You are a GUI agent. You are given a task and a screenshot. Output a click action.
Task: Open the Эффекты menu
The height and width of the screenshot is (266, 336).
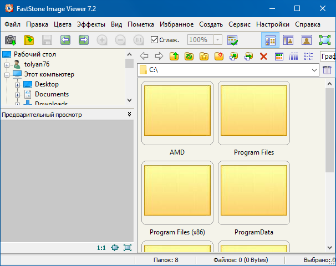(x=91, y=24)
